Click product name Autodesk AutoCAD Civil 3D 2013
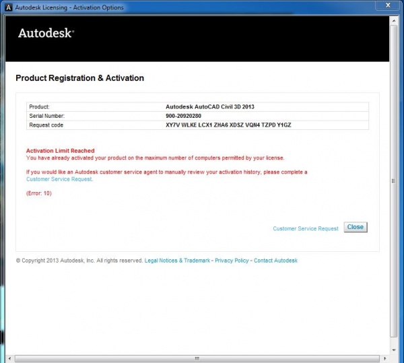 tap(209, 106)
